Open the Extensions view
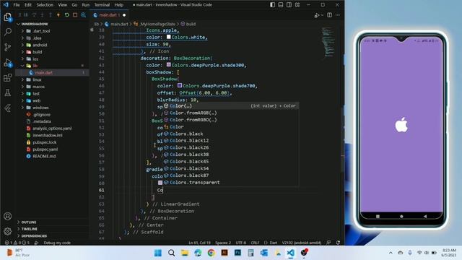 [x=8, y=78]
